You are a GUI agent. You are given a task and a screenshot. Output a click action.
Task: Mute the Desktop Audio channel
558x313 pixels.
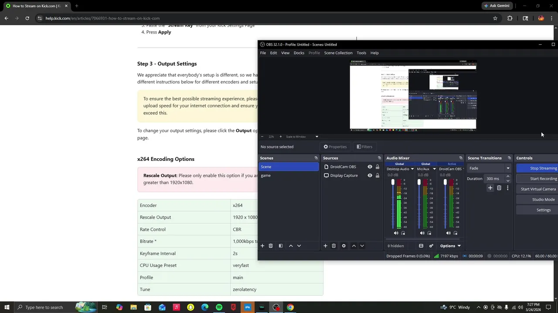pos(396,233)
